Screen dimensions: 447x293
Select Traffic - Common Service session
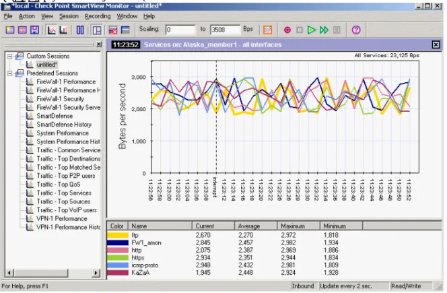[x=69, y=150]
